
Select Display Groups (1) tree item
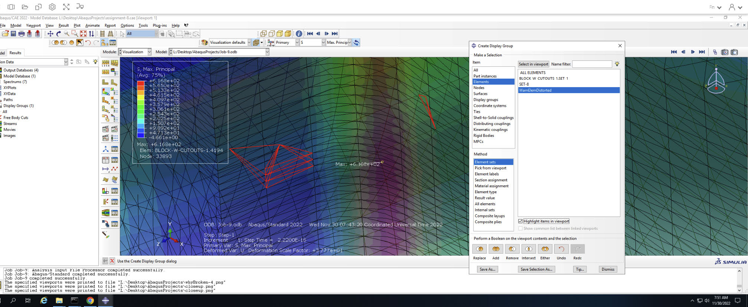tap(19, 106)
